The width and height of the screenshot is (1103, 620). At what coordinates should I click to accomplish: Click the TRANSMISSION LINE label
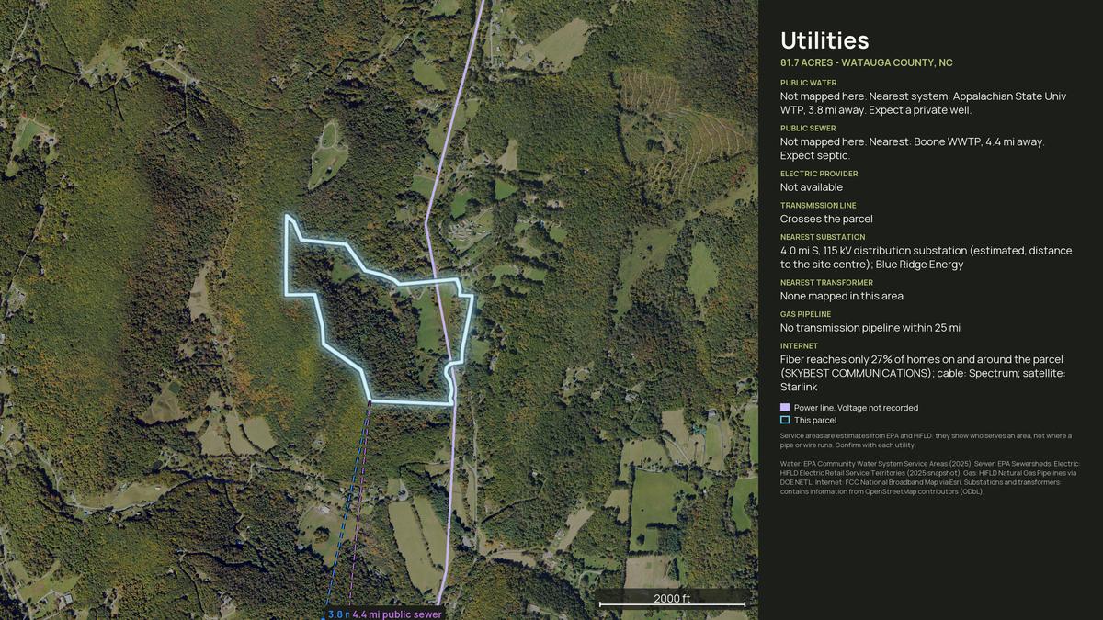(818, 206)
